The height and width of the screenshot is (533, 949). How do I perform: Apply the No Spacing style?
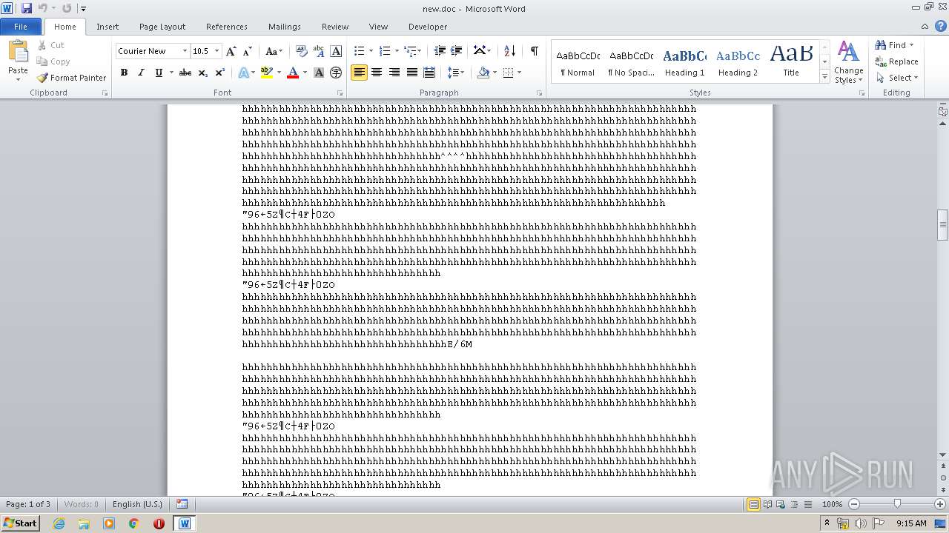click(x=631, y=61)
